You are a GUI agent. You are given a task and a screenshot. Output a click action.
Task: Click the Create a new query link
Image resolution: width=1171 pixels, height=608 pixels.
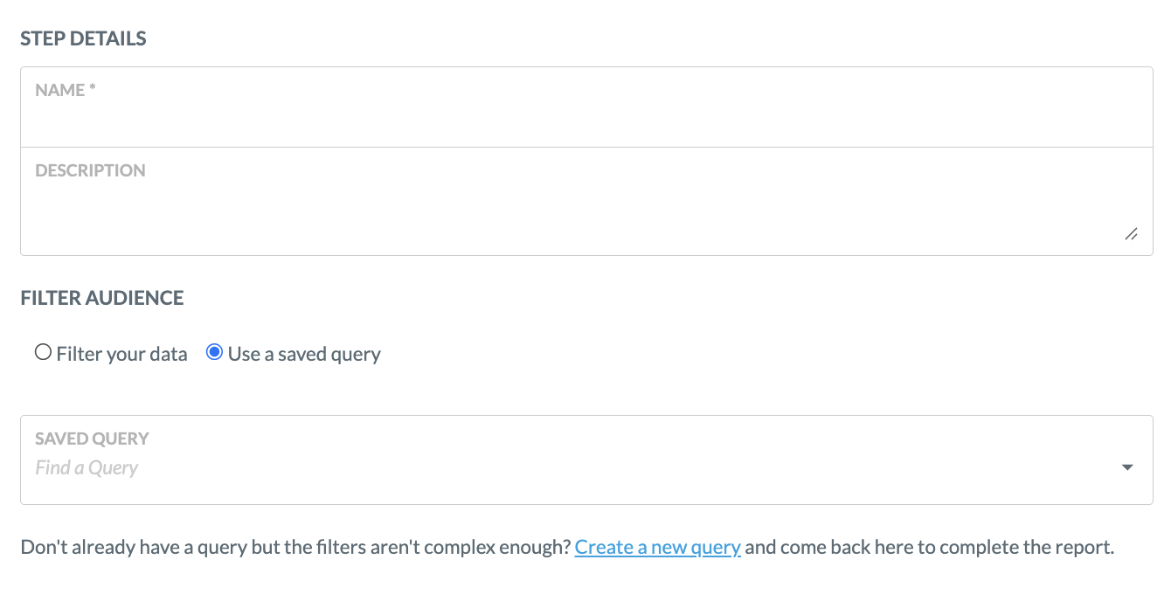pyautogui.click(x=657, y=546)
